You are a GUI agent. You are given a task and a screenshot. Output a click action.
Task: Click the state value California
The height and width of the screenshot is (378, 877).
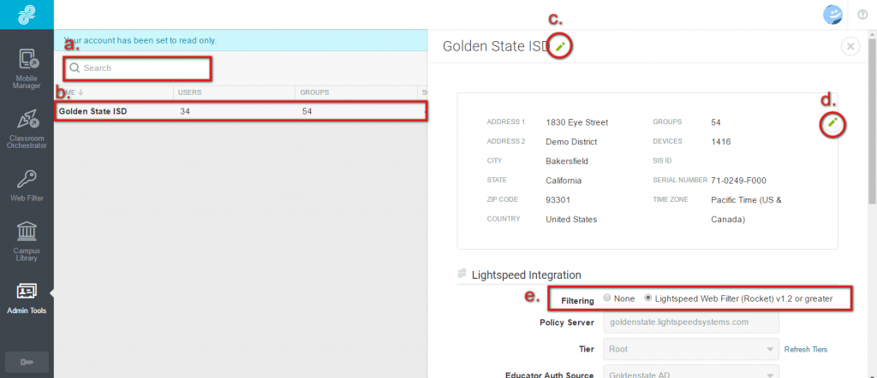[564, 181]
